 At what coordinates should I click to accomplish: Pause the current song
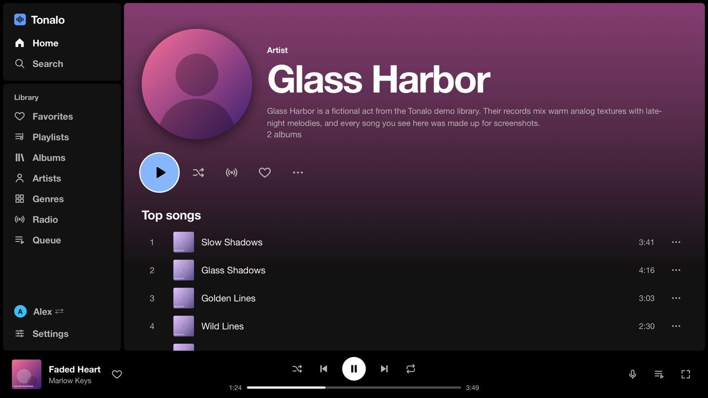pos(354,369)
